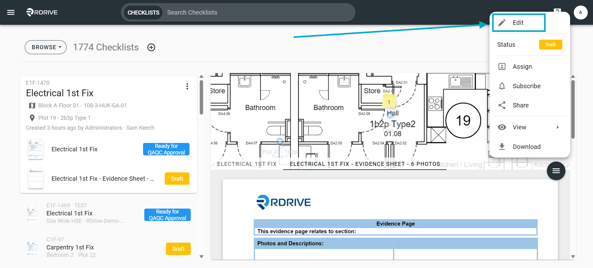
Task: Click the yellow note marker 1 on plan
Action: [389, 102]
